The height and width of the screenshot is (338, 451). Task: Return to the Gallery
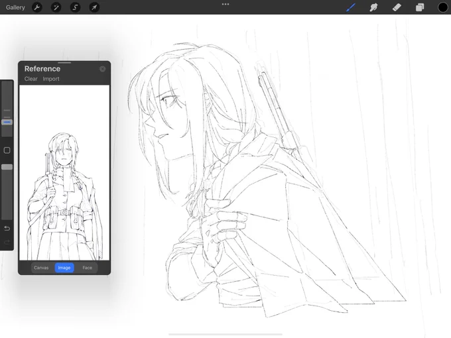pos(15,7)
